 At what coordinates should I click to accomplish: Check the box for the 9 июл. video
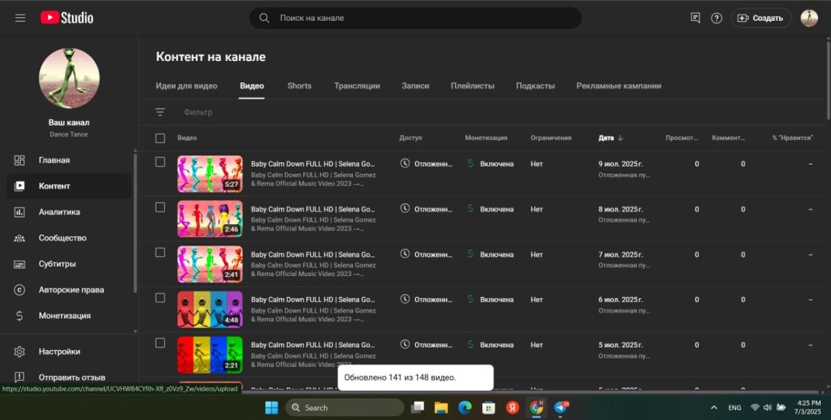160,162
